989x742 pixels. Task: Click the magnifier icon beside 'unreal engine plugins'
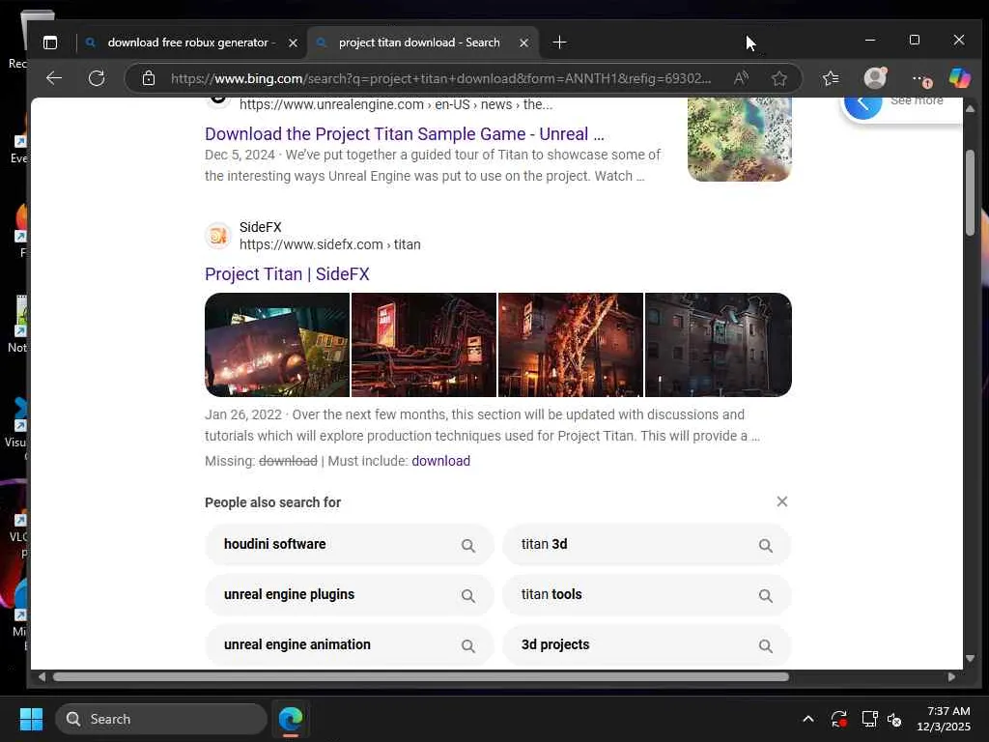point(468,596)
